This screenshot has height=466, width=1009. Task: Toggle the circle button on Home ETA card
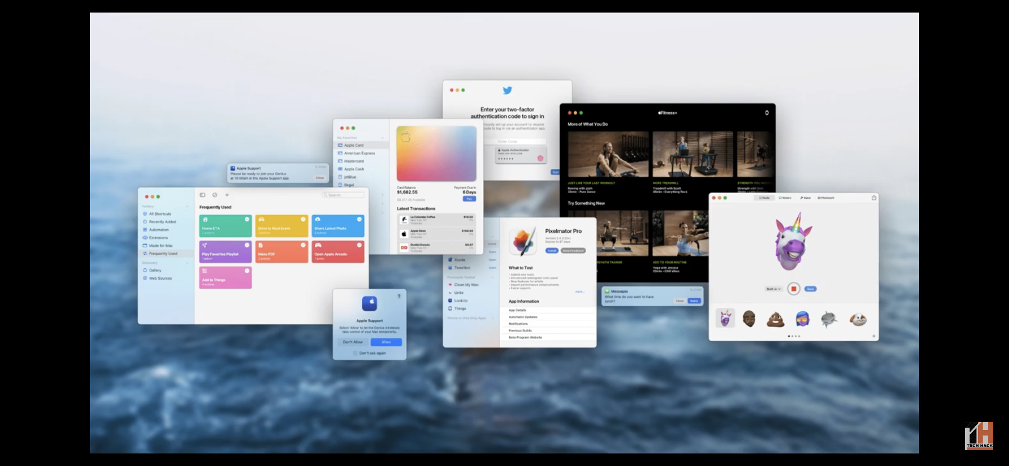[247, 219]
